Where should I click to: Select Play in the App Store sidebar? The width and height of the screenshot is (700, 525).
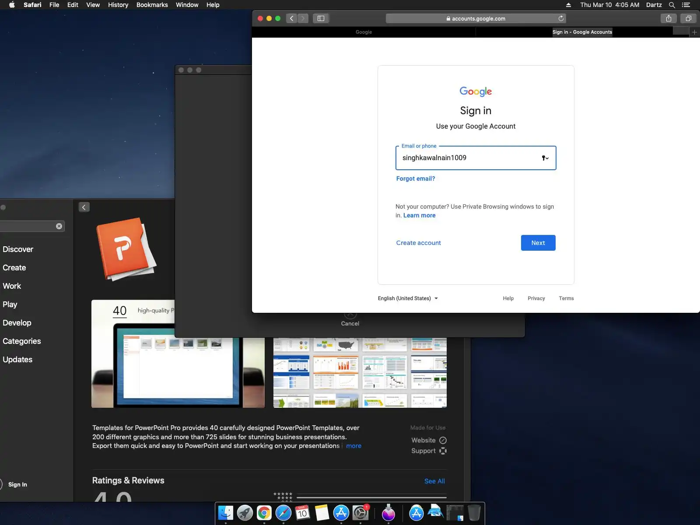click(x=10, y=304)
